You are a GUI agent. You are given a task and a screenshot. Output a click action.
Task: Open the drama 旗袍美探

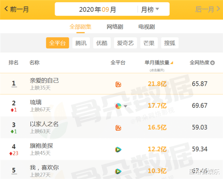41,146
